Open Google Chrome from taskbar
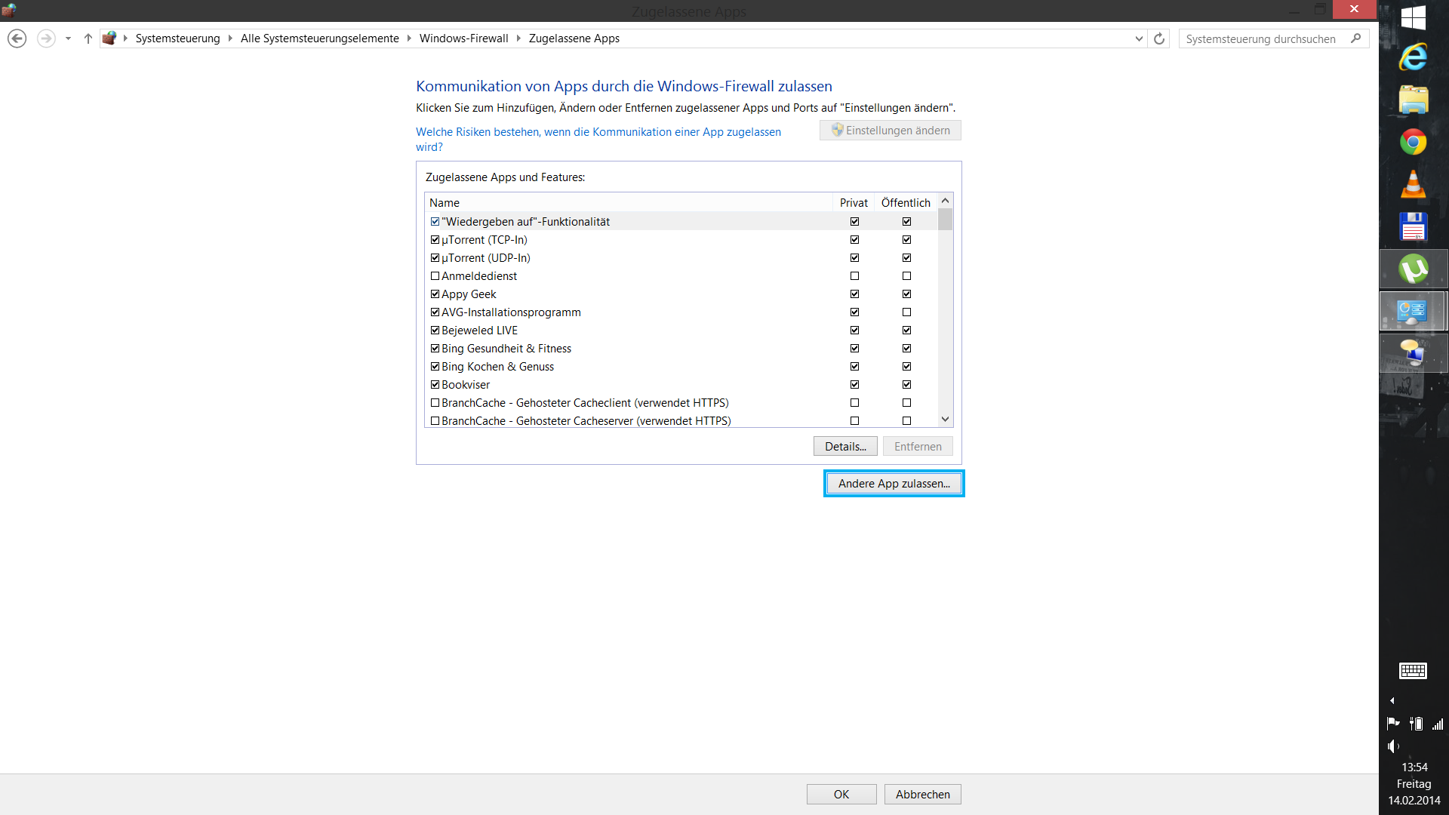 [x=1413, y=142]
